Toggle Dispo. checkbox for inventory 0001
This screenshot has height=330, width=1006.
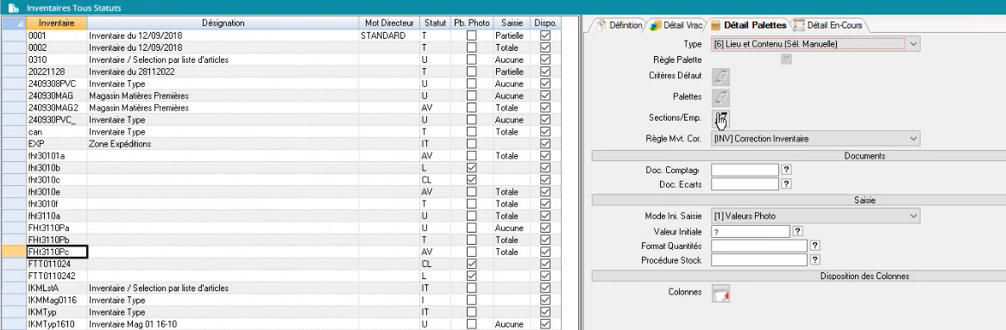(x=545, y=36)
